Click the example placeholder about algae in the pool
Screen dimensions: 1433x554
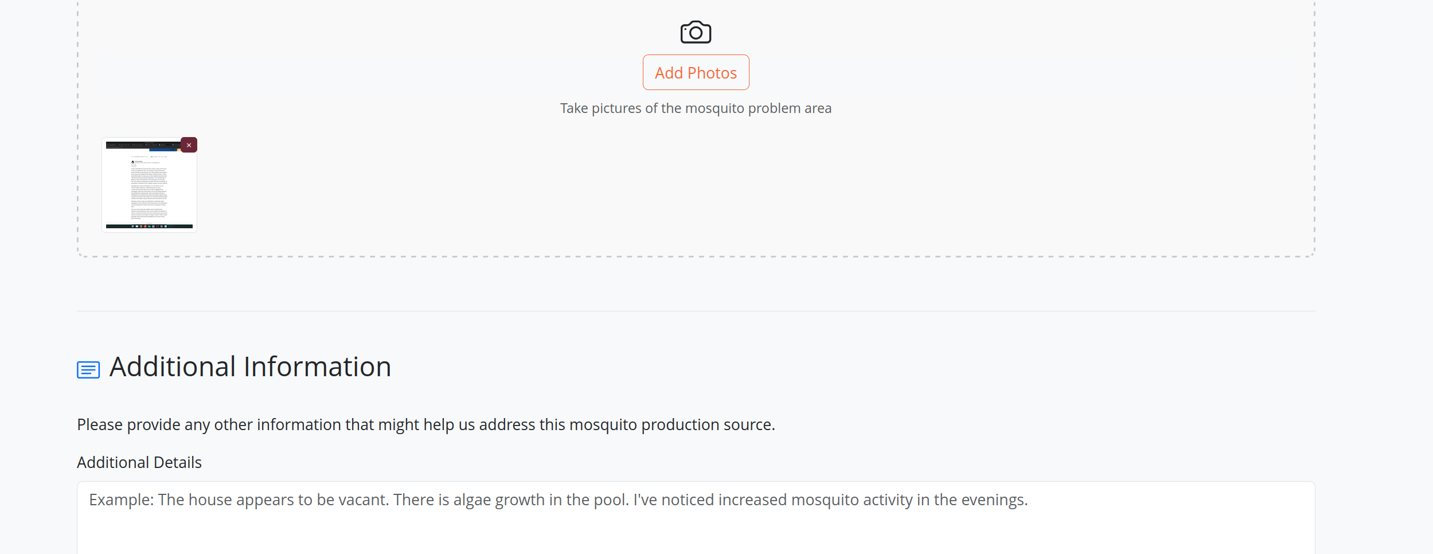558,500
